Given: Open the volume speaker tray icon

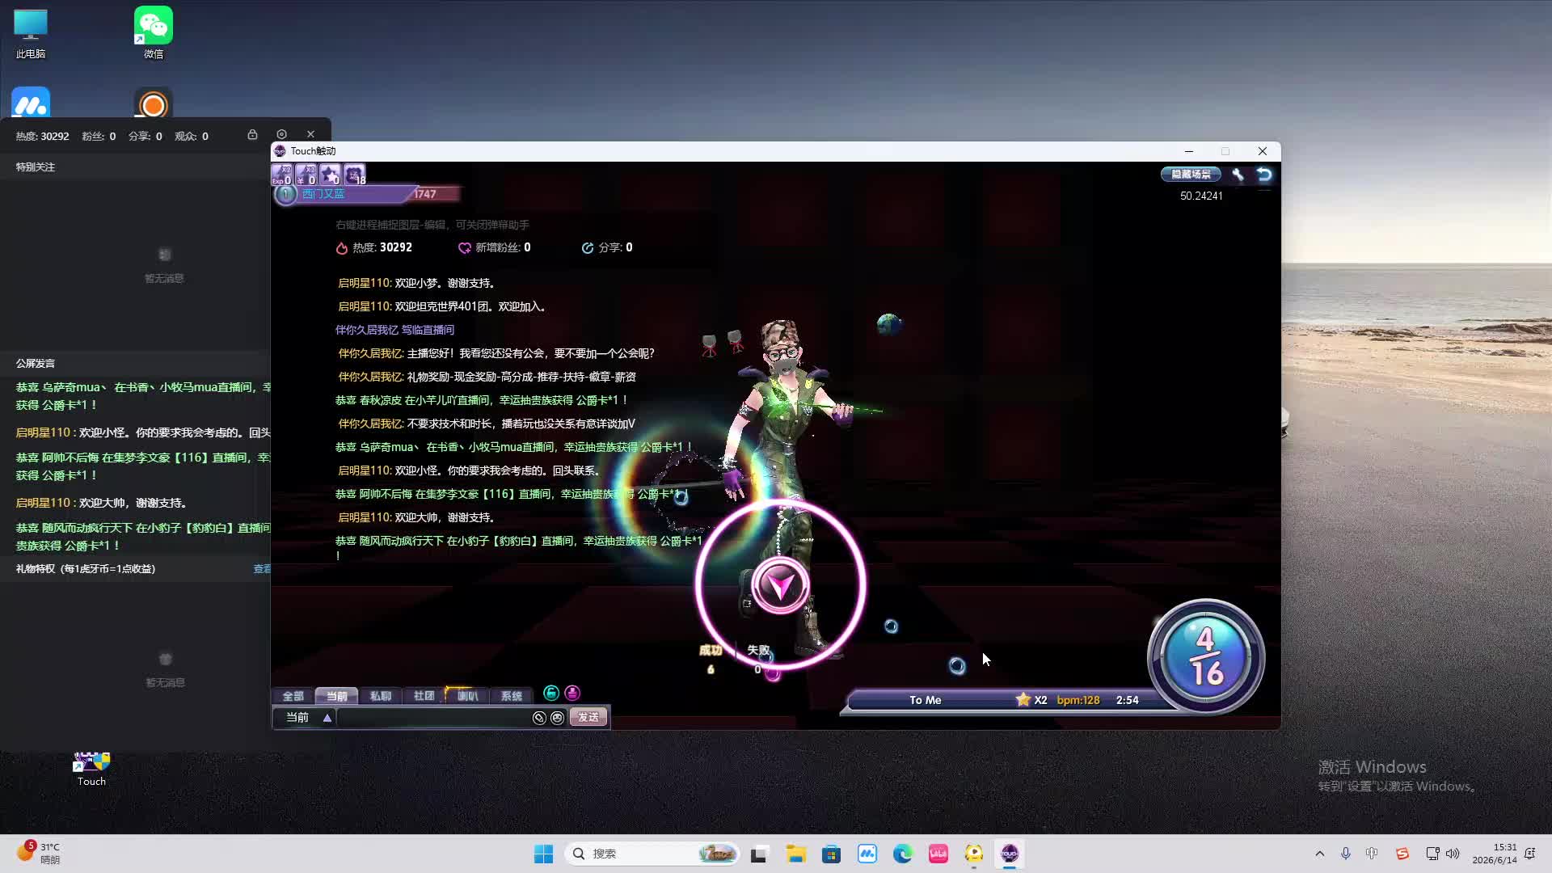Looking at the screenshot, I should [1453, 854].
